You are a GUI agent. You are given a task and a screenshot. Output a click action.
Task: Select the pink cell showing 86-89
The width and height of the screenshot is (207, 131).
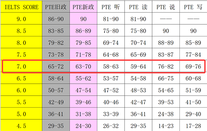pos(83,31)
